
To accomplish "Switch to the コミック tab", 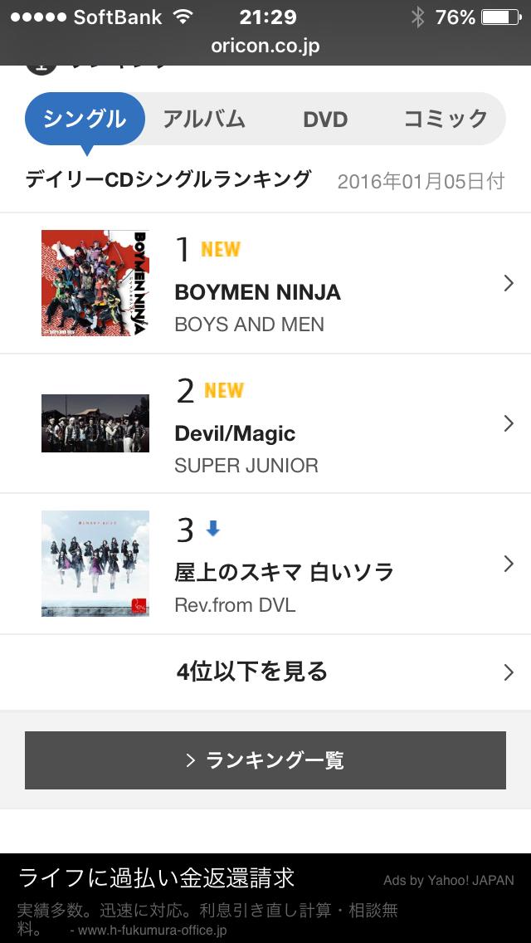I will [446, 120].
